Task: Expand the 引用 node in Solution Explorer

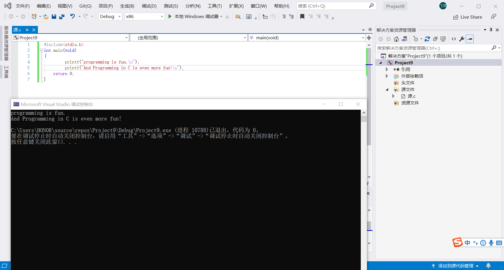Action: coord(387,69)
